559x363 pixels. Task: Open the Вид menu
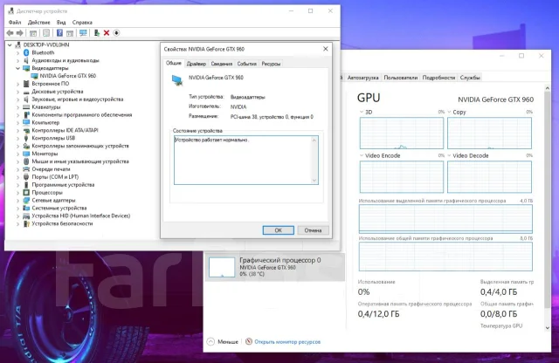point(61,22)
